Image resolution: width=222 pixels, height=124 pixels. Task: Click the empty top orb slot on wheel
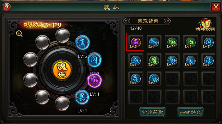tap(62, 36)
